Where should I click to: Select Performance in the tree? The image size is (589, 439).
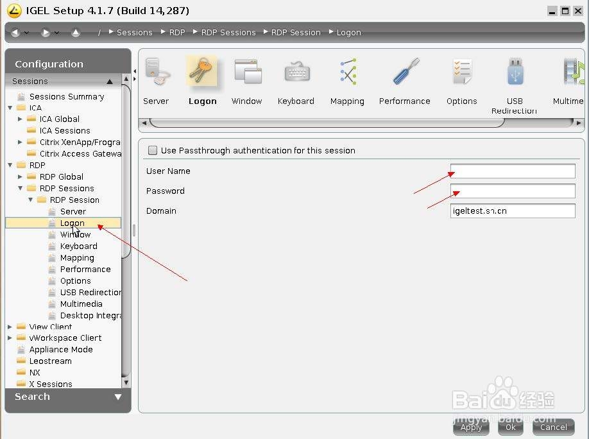(x=85, y=270)
